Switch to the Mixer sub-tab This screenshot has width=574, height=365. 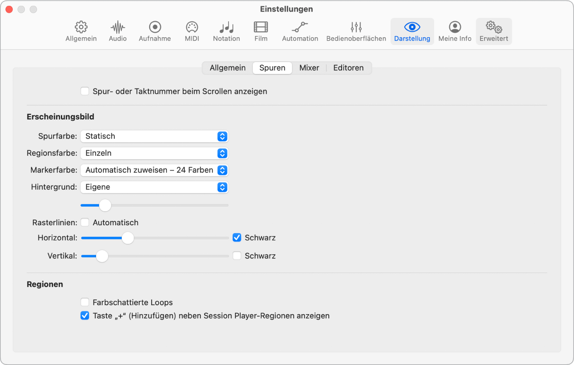click(x=309, y=68)
